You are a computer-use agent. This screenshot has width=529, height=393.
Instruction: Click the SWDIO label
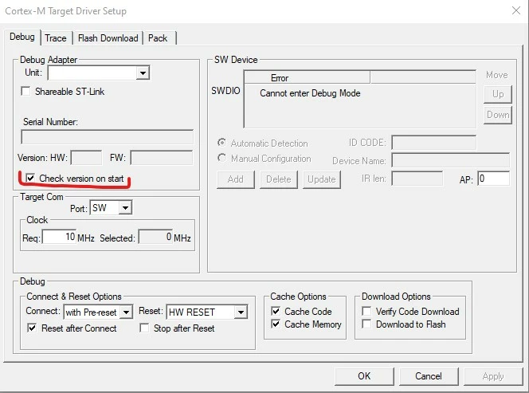[225, 91]
